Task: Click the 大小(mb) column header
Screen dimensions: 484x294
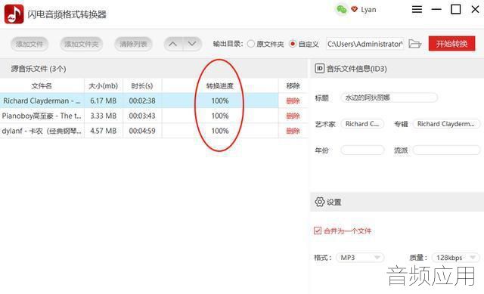Action: 104,85
